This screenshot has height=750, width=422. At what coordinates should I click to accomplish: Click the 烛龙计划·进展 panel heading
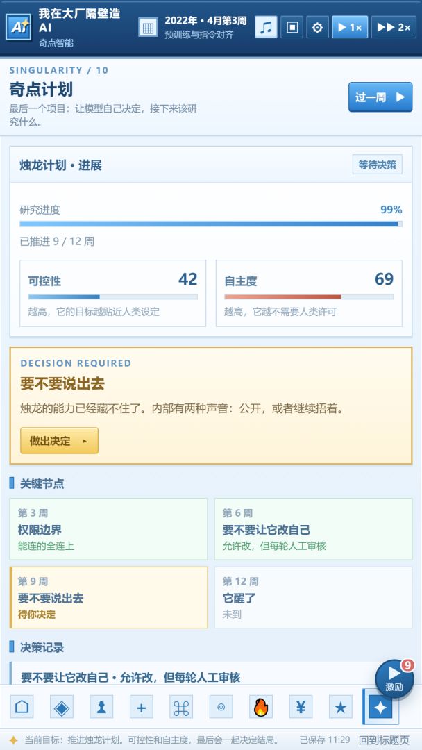coord(60,165)
